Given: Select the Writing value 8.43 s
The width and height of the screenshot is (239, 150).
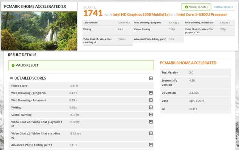Looking at the screenshot, I should click(x=73, y=108).
